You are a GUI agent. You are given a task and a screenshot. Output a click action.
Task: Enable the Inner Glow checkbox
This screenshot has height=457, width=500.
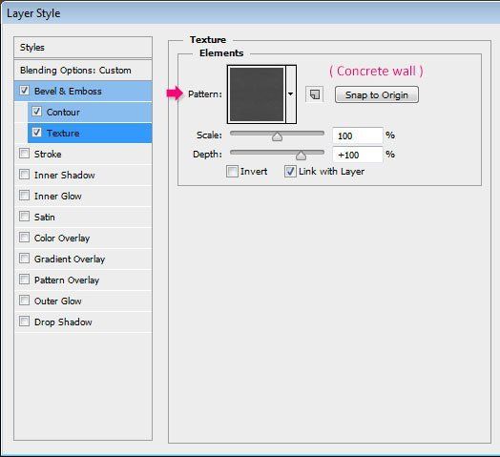(25, 196)
